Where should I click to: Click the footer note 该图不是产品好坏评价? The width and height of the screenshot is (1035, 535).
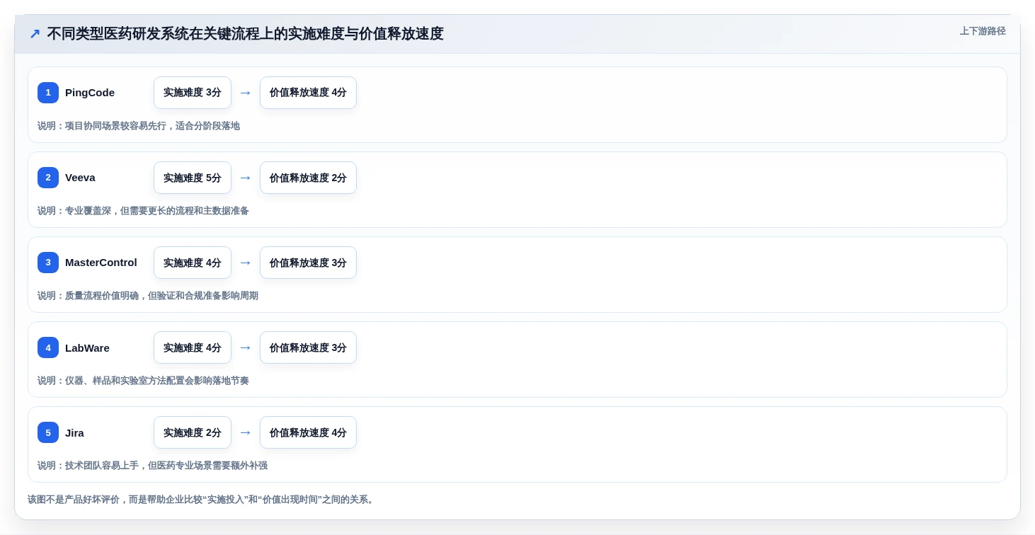[202, 500]
